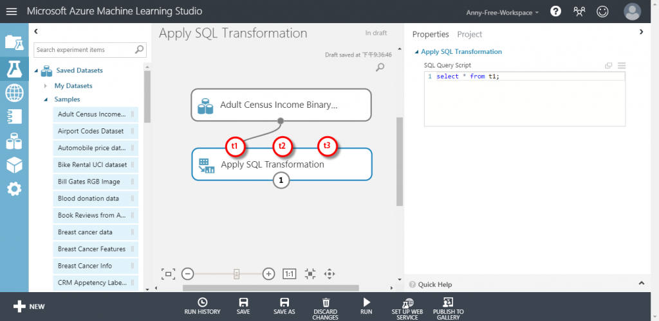Image resolution: width=659 pixels, height=321 pixels.
Task: Open RUN HISTORY
Action: pyautogui.click(x=202, y=306)
